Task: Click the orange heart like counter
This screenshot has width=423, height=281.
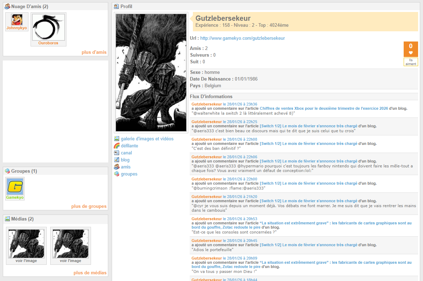Action: (411, 49)
